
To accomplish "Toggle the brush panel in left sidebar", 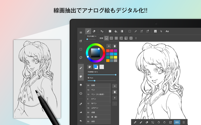I will tap(81, 68).
